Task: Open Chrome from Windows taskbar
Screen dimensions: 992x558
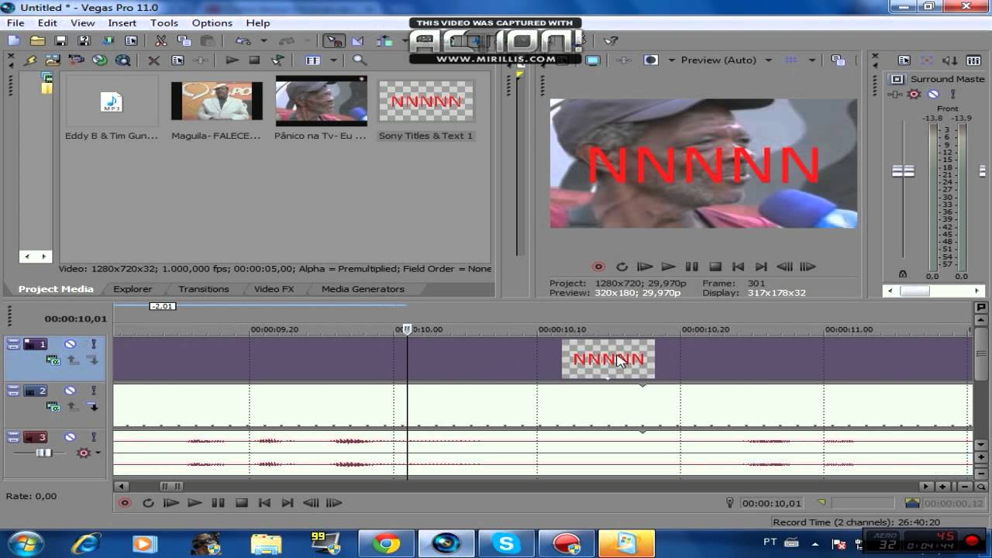Action: pos(385,543)
